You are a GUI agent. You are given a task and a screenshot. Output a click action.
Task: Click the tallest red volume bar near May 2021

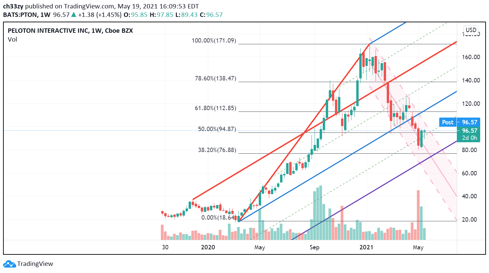click(418, 215)
